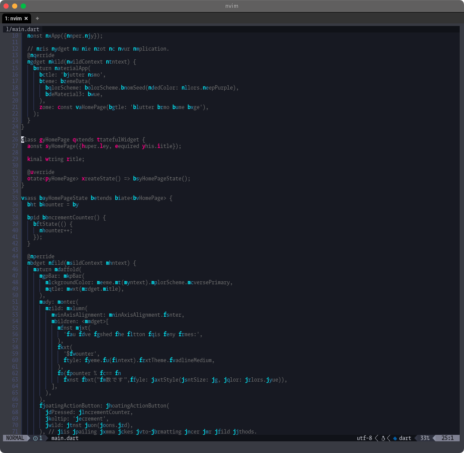Image resolution: width=464 pixels, height=453 pixels.
Task: Click line number 67 in the gutter
Action: tap(15, 405)
